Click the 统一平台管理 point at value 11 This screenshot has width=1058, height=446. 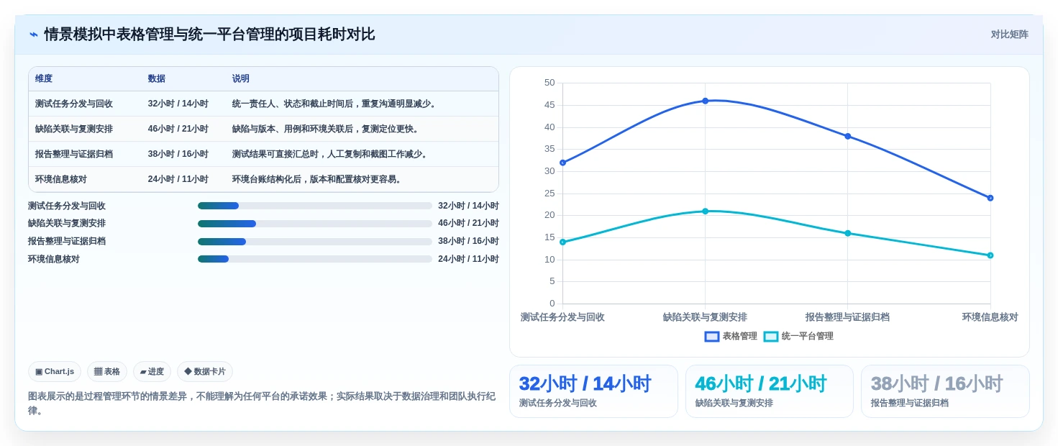(x=990, y=255)
